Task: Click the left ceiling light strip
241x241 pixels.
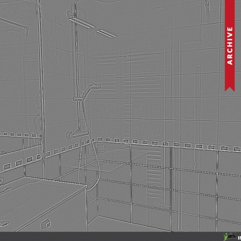Action: pos(82,23)
